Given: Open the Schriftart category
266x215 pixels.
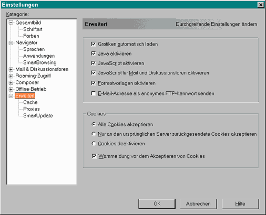Looking at the screenshot, I should pyautogui.click(x=33, y=29).
